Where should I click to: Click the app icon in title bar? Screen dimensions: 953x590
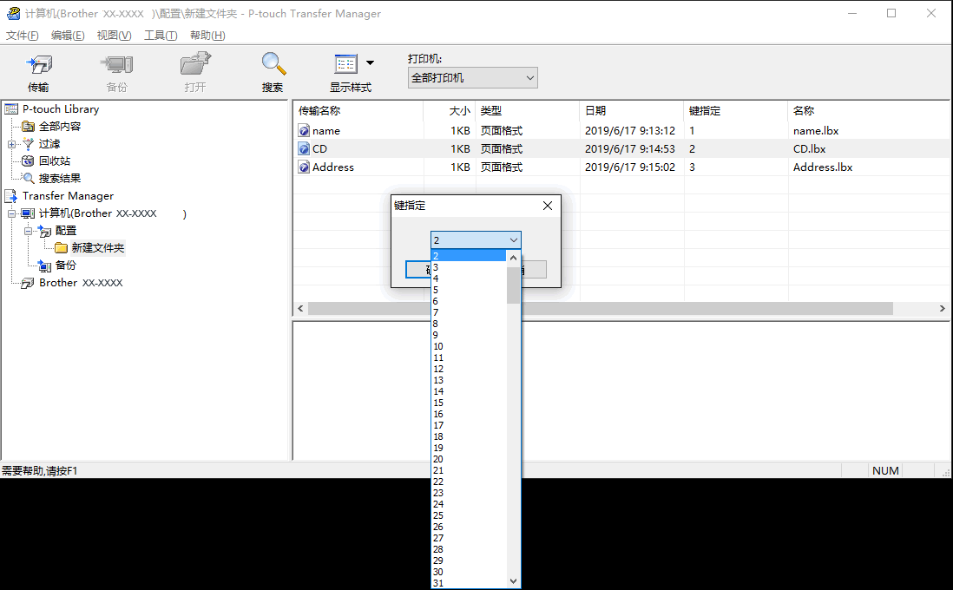(x=13, y=13)
